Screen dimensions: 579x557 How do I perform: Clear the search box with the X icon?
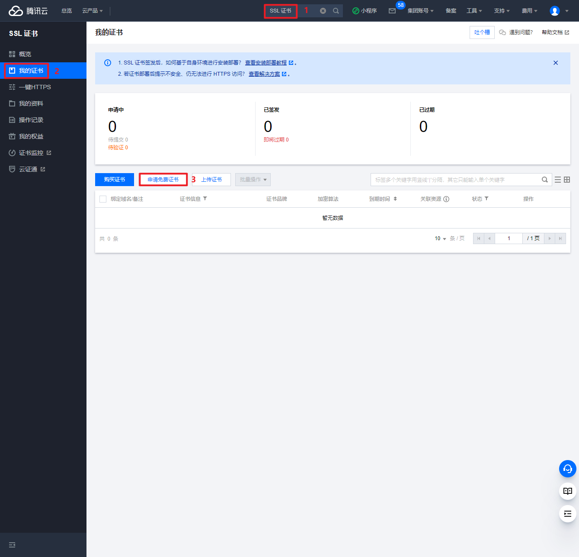point(323,11)
